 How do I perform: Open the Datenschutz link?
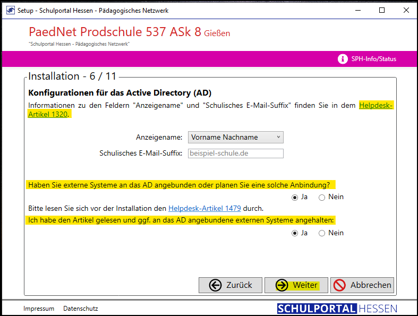(81, 309)
